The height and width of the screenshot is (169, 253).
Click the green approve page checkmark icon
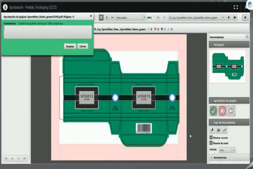tap(213, 111)
